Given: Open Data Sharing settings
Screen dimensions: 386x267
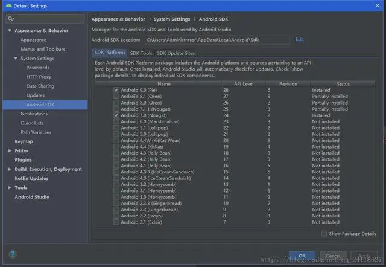Looking at the screenshot, I should click(x=40, y=86).
